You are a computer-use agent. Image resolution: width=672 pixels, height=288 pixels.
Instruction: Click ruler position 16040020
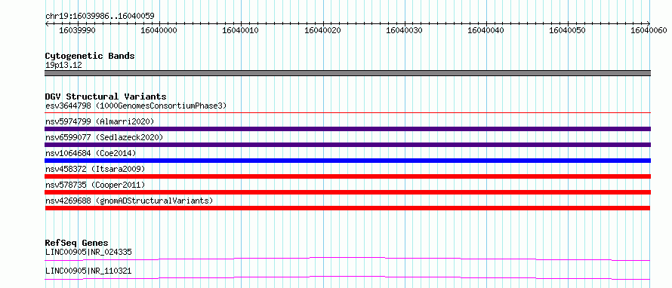click(322, 30)
